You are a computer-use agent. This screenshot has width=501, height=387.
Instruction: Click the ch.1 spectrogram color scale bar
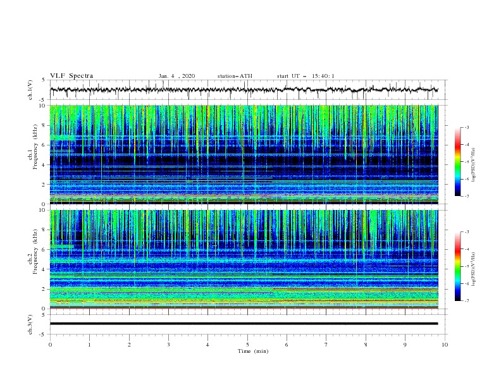click(x=457, y=162)
